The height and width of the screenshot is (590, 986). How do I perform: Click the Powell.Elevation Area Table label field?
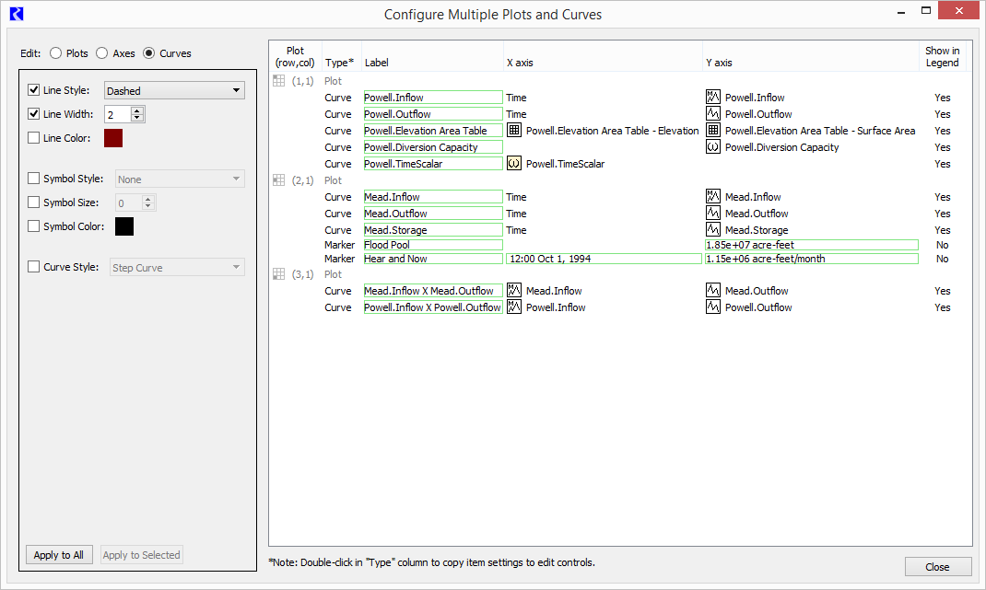pyautogui.click(x=433, y=131)
